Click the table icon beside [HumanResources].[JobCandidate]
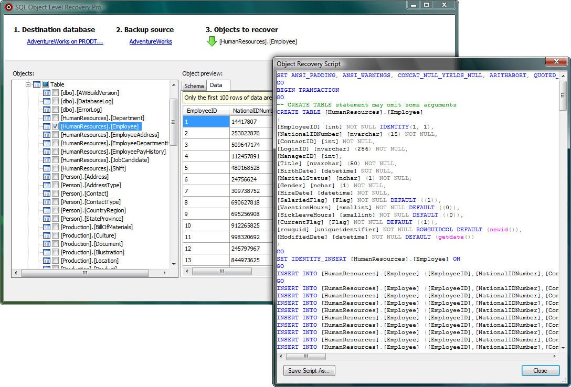Screen dimensions: 571x387 point(47,159)
